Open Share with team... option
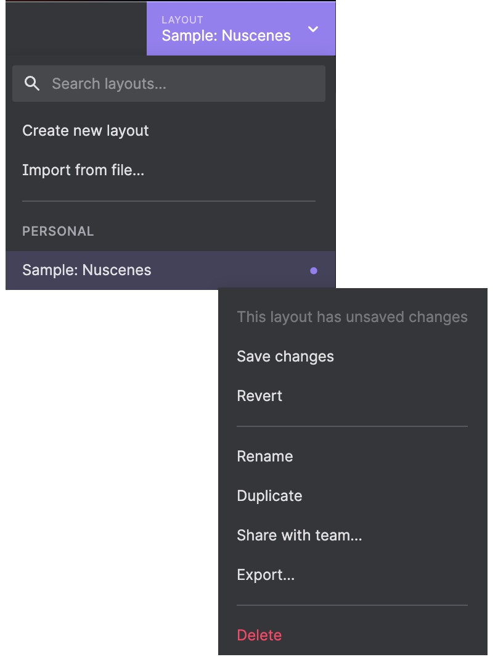The width and height of the screenshot is (498, 670). pos(299,536)
